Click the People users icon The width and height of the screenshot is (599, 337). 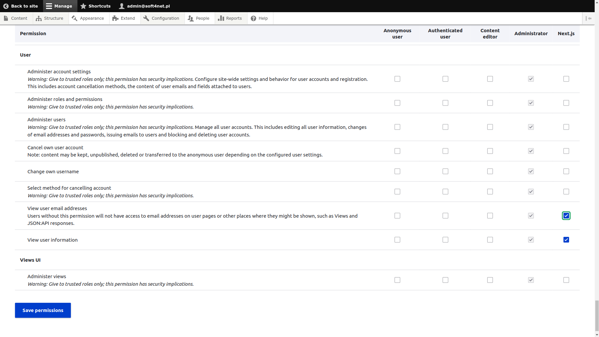[191, 18]
